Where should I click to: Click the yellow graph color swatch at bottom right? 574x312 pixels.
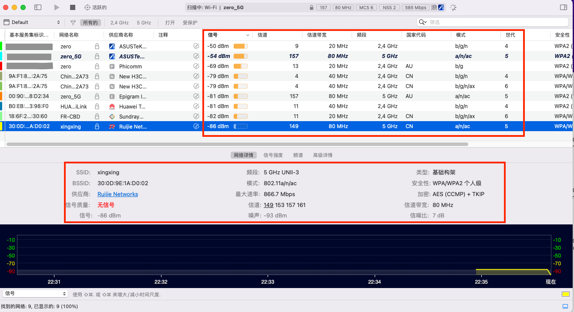click(566, 294)
